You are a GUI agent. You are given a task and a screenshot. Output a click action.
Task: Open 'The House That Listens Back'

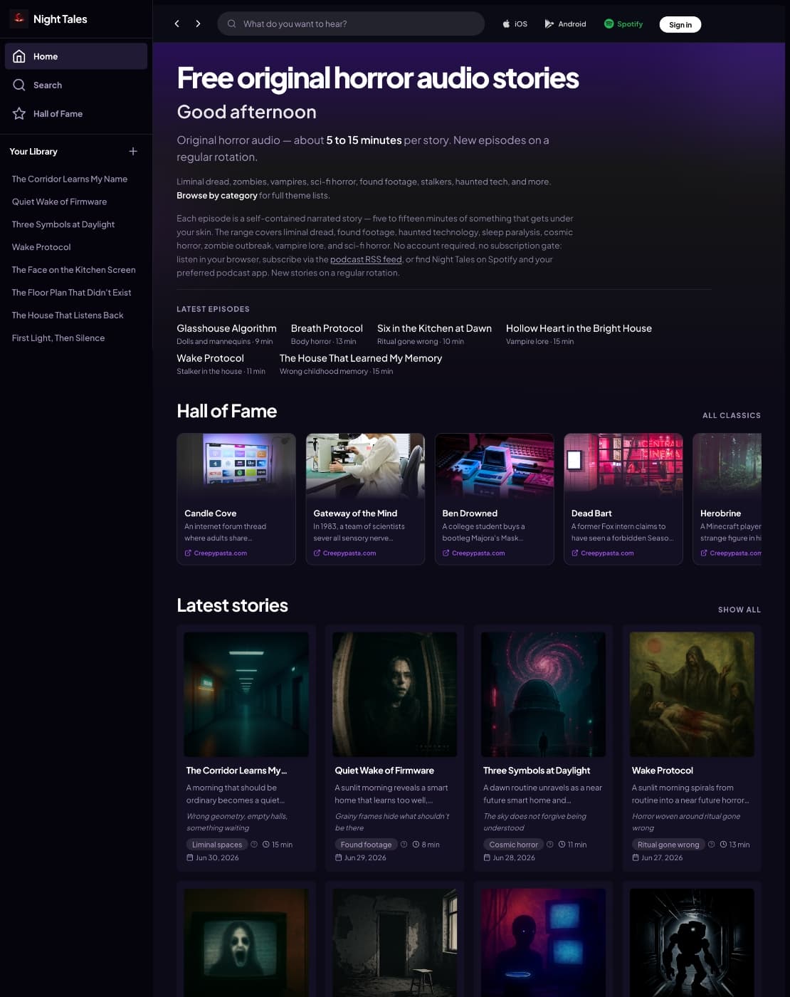(x=68, y=315)
